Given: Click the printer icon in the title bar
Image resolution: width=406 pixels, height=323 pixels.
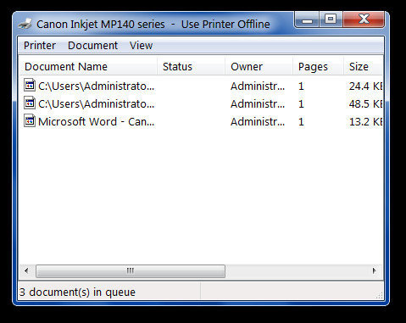Looking at the screenshot, I should coord(25,24).
